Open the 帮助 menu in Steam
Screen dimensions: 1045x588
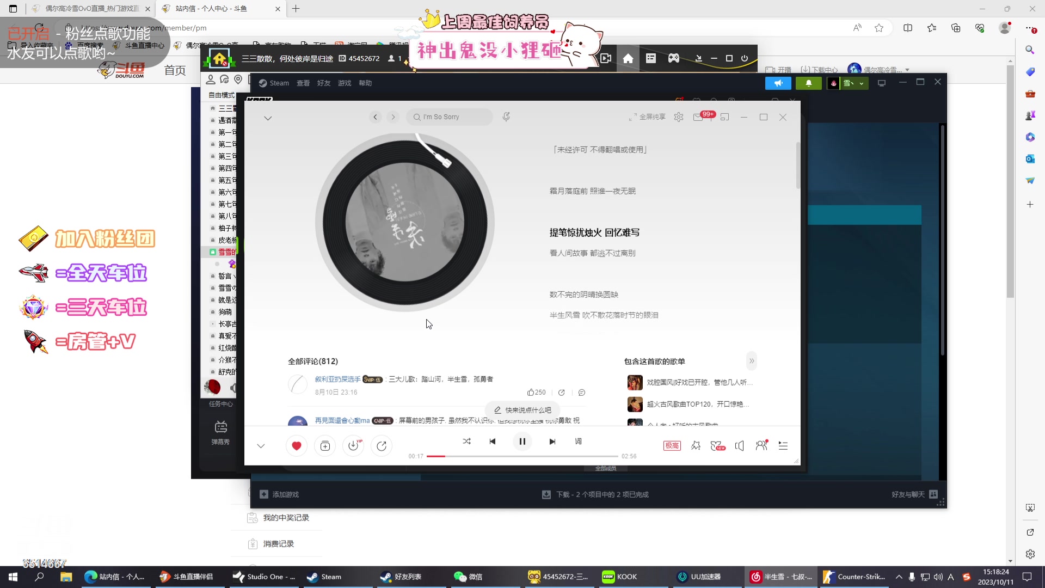[365, 83]
